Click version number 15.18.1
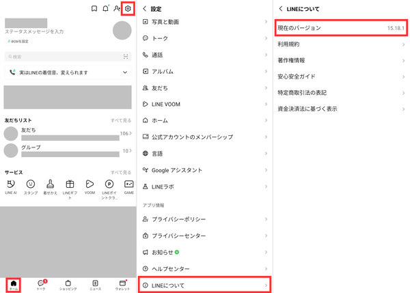The image size is (410, 293). click(396, 28)
